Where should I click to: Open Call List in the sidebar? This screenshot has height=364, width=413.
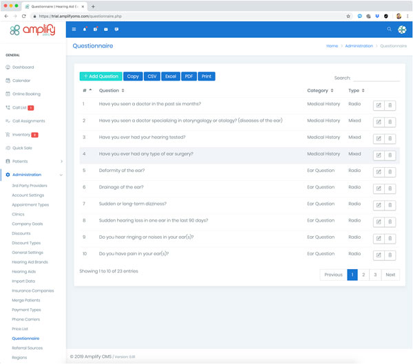click(x=19, y=107)
